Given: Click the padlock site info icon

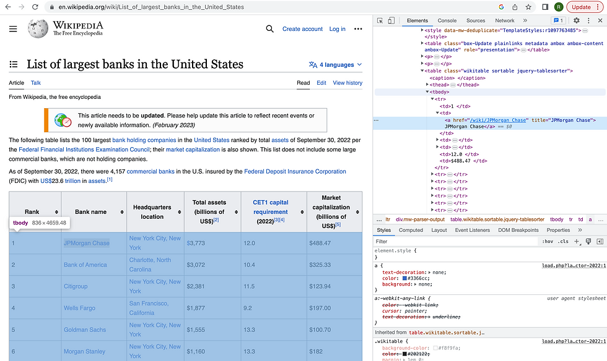Looking at the screenshot, I should tap(51, 7).
